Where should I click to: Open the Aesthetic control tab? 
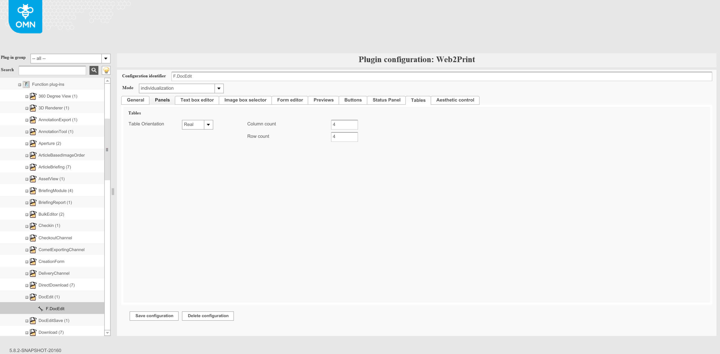[x=455, y=100]
